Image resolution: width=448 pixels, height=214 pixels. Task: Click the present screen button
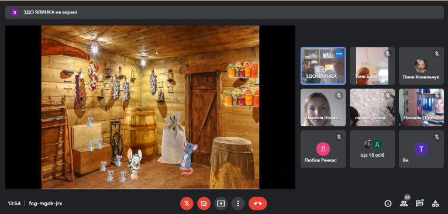pyautogui.click(x=221, y=203)
